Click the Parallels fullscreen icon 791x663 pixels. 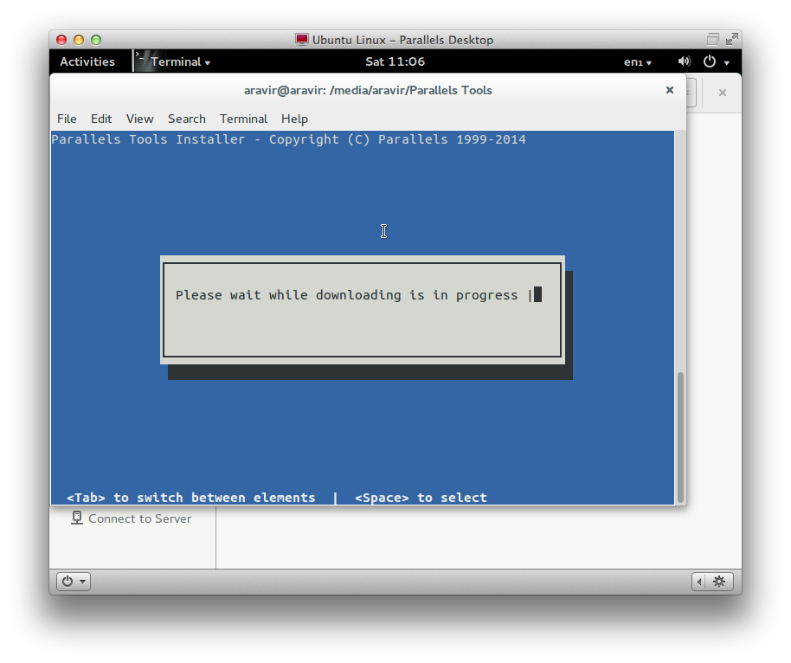pyautogui.click(x=732, y=39)
